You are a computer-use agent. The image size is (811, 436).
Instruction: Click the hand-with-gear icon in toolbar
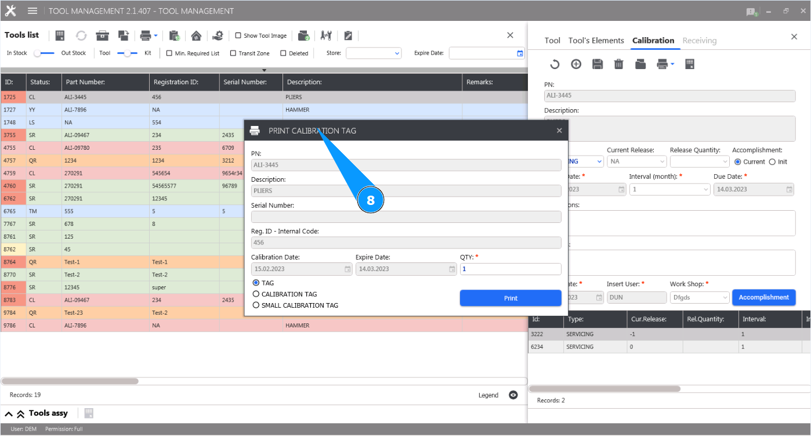pyautogui.click(x=218, y=35)
